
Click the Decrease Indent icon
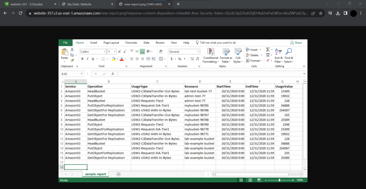tap(148, 59)
